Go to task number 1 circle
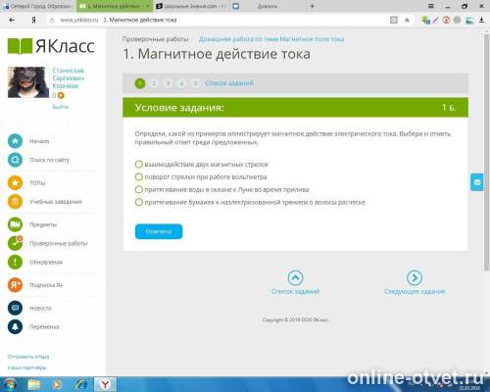The width and height of the screenshot is (490, 392). pyautogui.click(x=140, y=83)
